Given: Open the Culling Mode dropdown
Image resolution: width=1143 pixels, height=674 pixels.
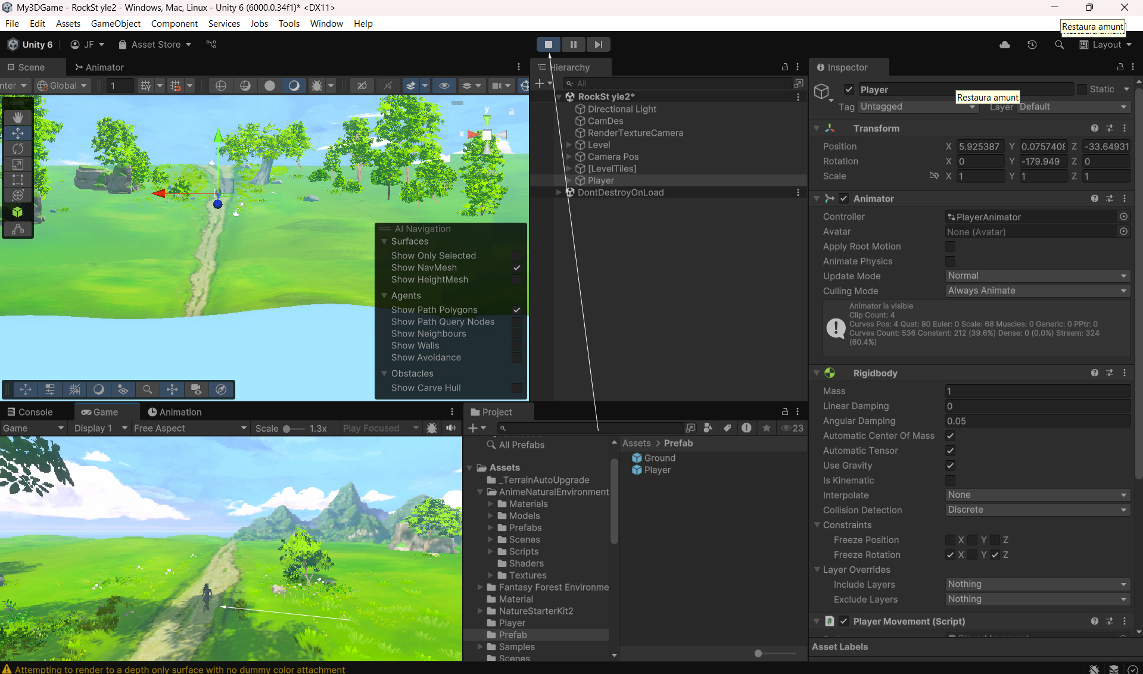Looking at the screenshot, I should pos(1037,291).
